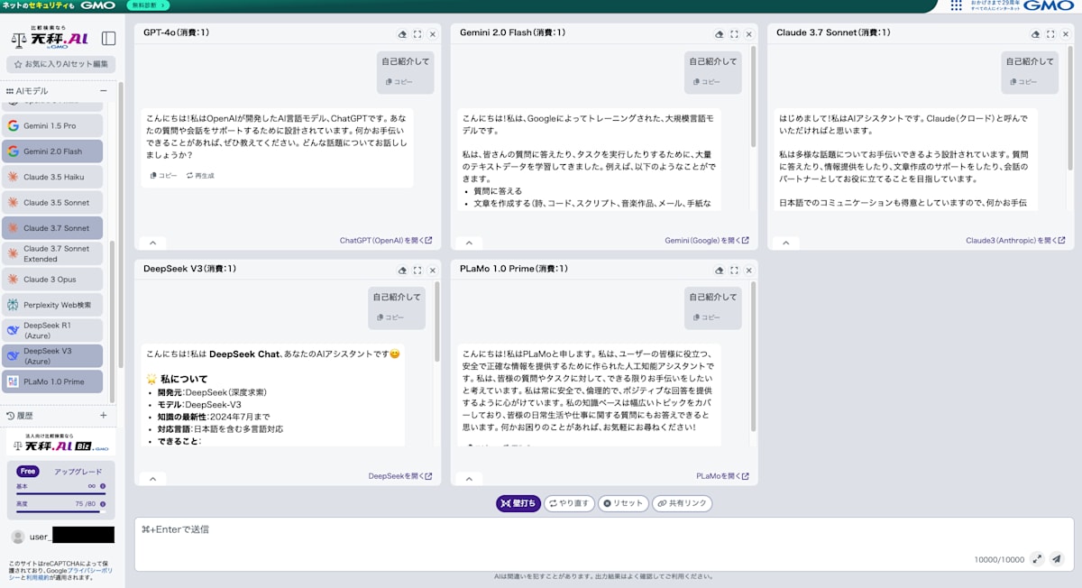1082x588 pixels.
Task: Click the clear chat icon on GPT-4o panel
Action: pyautogui.click(x=402, y=32)
